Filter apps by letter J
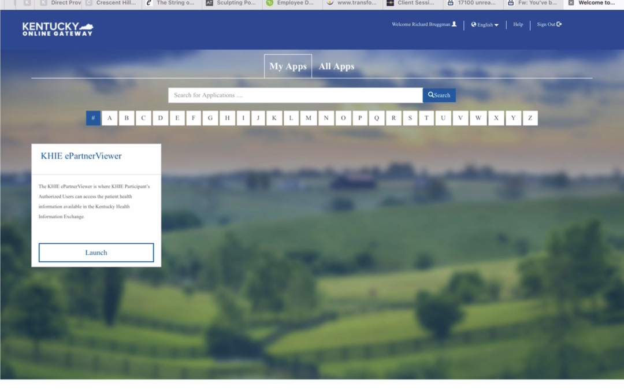624x390 pixels. 258,118
